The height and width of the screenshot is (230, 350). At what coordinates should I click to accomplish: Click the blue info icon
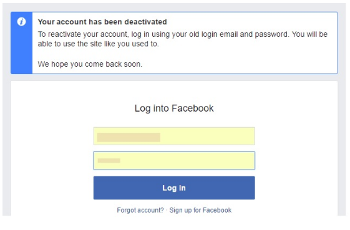(x=21, y=22)
